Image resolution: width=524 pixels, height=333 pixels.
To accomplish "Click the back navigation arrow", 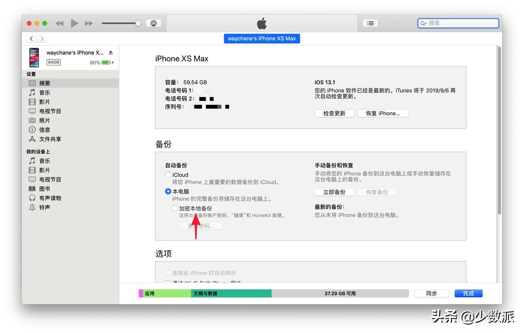I will pos(31,38).
